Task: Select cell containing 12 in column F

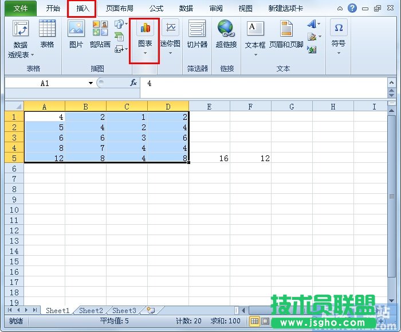Action: click(250, 158)
